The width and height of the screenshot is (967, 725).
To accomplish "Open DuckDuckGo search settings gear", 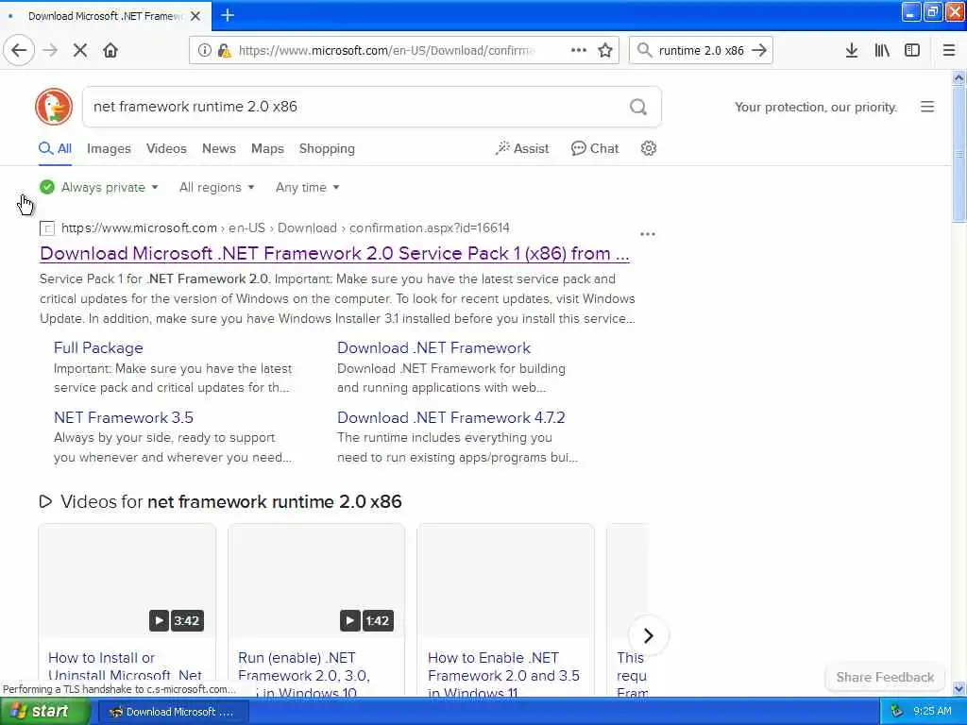I will pyautogui.click(x=648, y=148).
